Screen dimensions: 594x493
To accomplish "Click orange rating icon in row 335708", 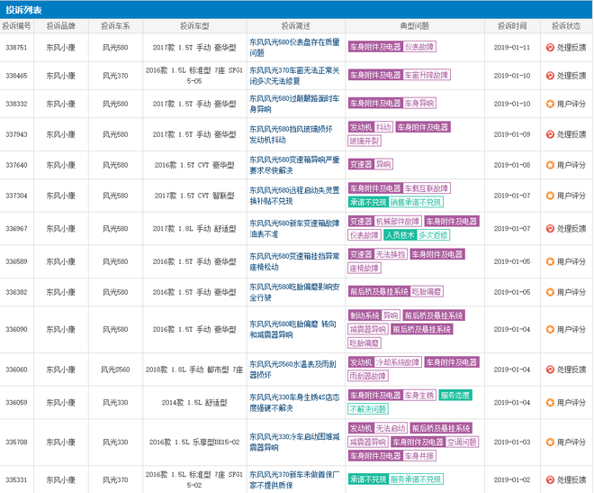I will [x=550, y=442].
